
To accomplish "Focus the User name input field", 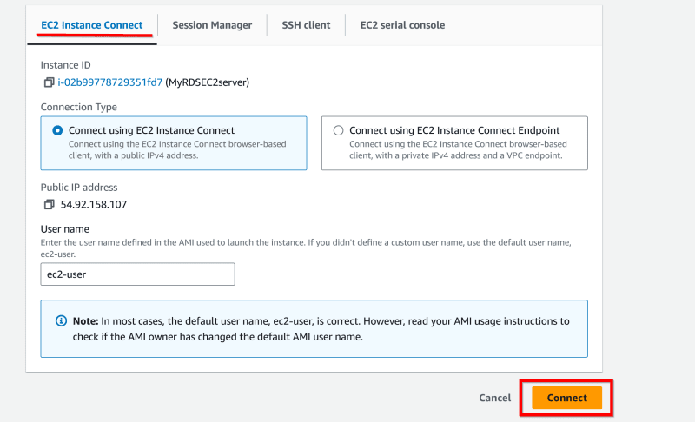I will click(x=138, y=274).
